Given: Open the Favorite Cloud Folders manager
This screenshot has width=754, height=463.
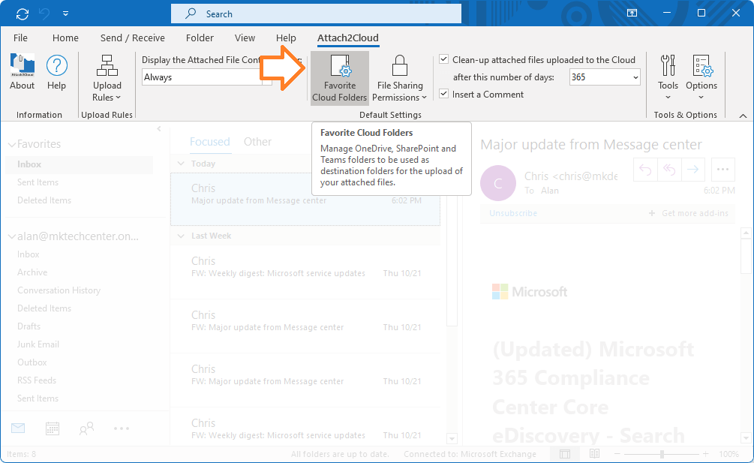Looking at the screenshot, I should pos(340,77).
